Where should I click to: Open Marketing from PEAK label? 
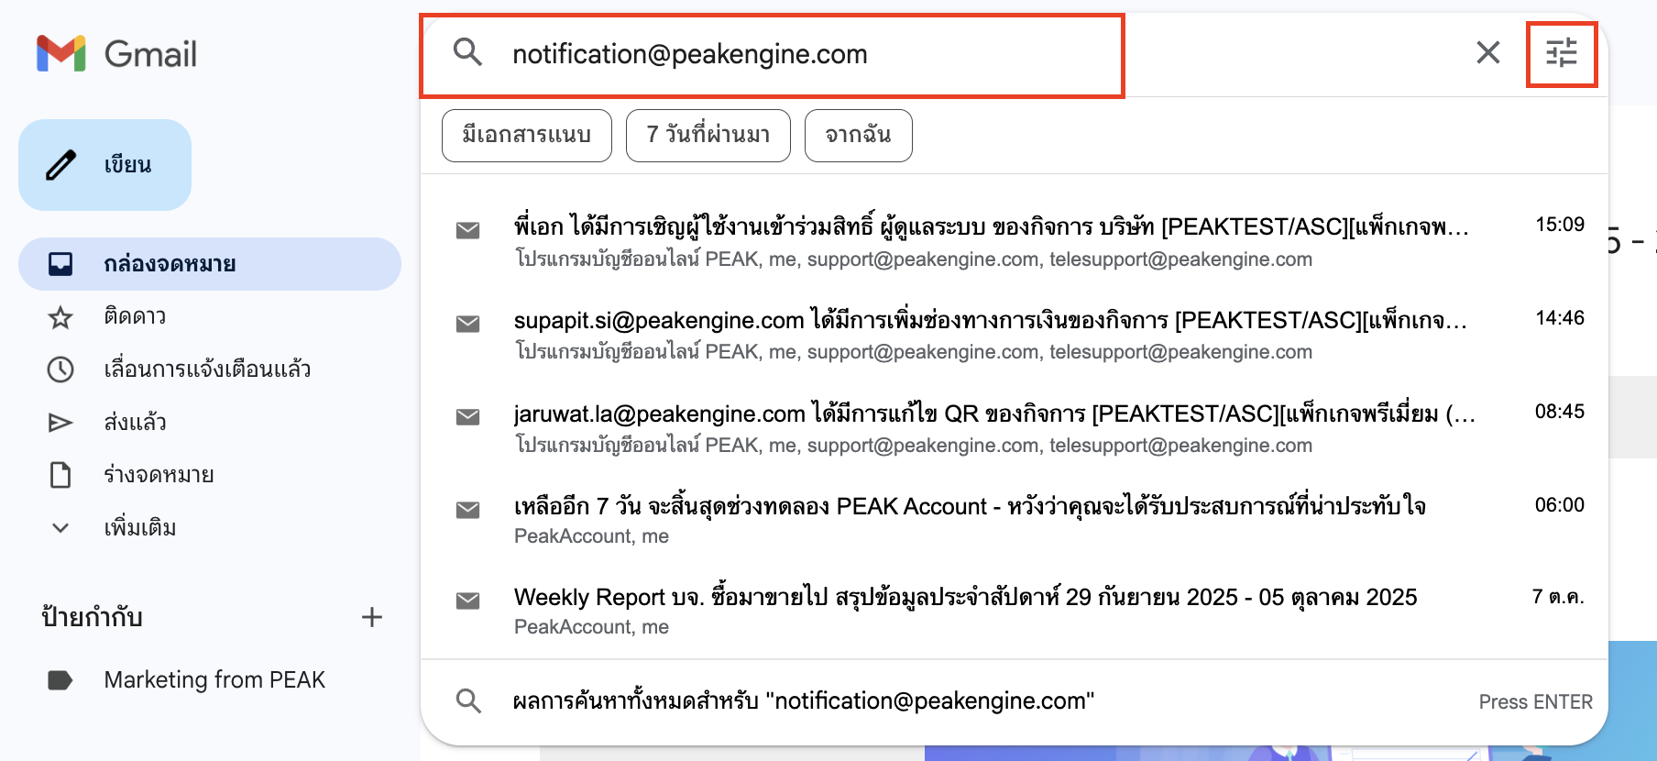click(210, 679)
